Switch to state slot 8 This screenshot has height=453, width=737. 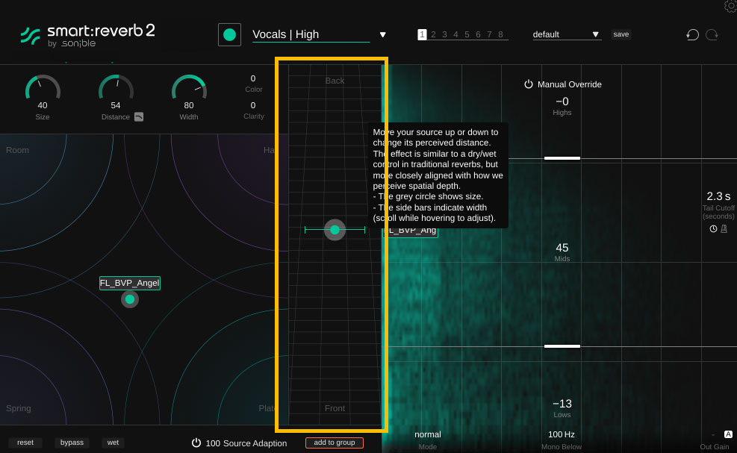coord(500,34)
